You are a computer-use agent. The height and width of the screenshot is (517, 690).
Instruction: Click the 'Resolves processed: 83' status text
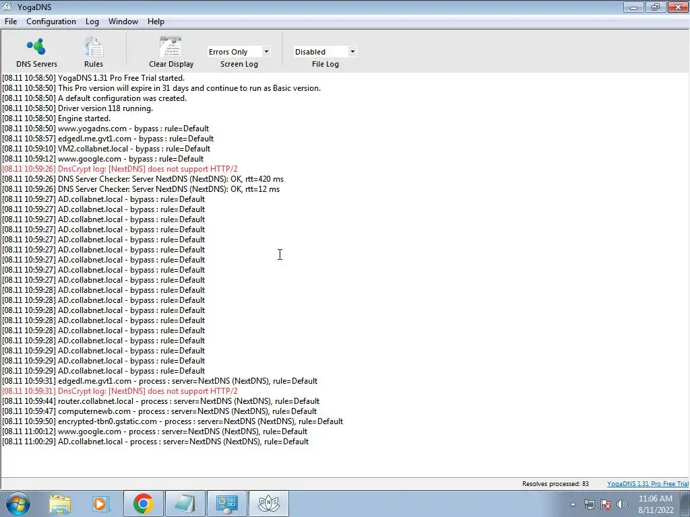pyautogui.click(x=555, y=483)
